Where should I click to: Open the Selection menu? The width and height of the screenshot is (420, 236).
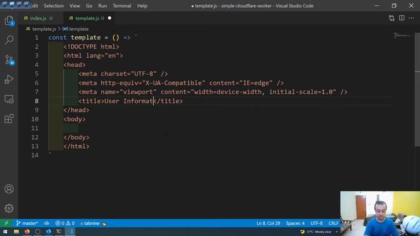[54, 6]
